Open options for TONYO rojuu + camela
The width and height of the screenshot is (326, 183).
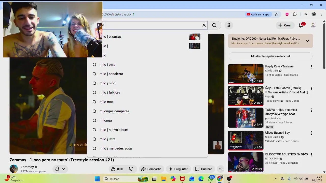pos(311,110)
